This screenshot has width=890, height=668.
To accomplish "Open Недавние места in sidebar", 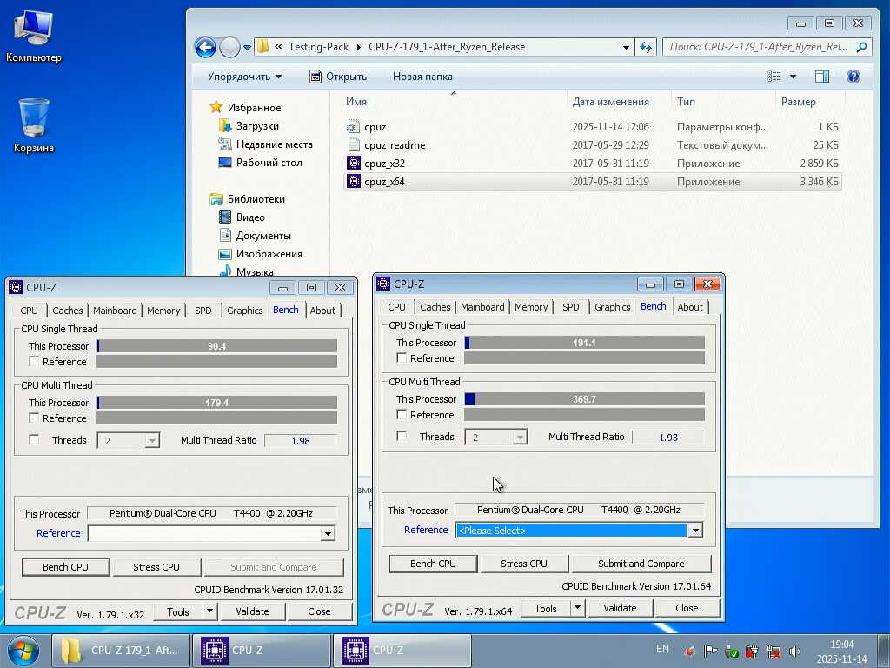I will coord(274,144).
